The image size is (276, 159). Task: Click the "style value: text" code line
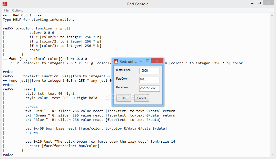(61, 98)
